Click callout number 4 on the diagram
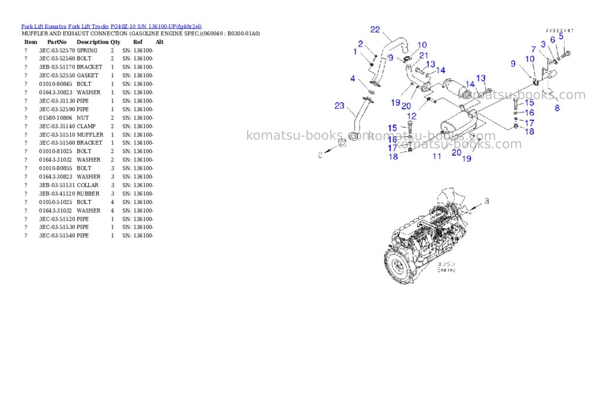This screenshot has width=594, height=420. coord(353,78)
